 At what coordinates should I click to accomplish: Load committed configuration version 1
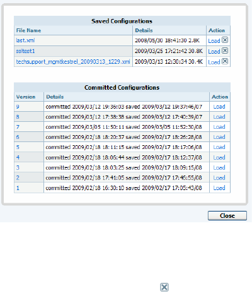point(219,188)
